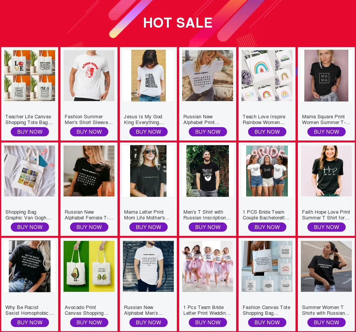Open the Teacher Life Canvas tote bag image
The height and width of the screenshot is (332, 356).
click(x=29, y=75)
